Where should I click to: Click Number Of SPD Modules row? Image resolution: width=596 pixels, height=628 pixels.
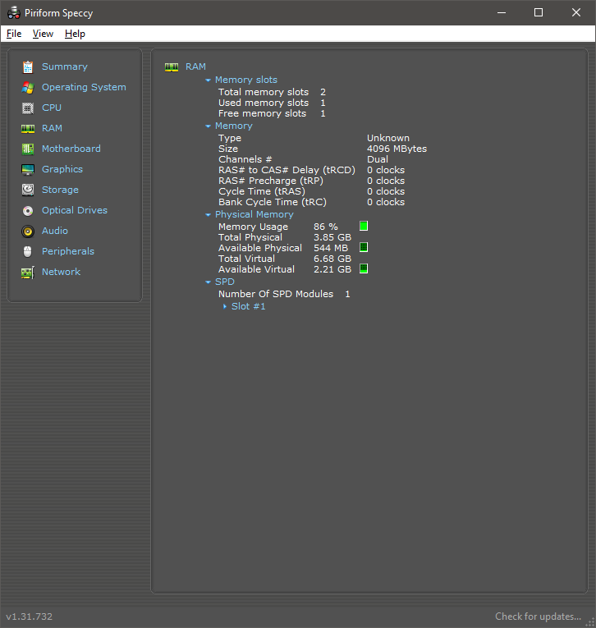pos(284,294)
